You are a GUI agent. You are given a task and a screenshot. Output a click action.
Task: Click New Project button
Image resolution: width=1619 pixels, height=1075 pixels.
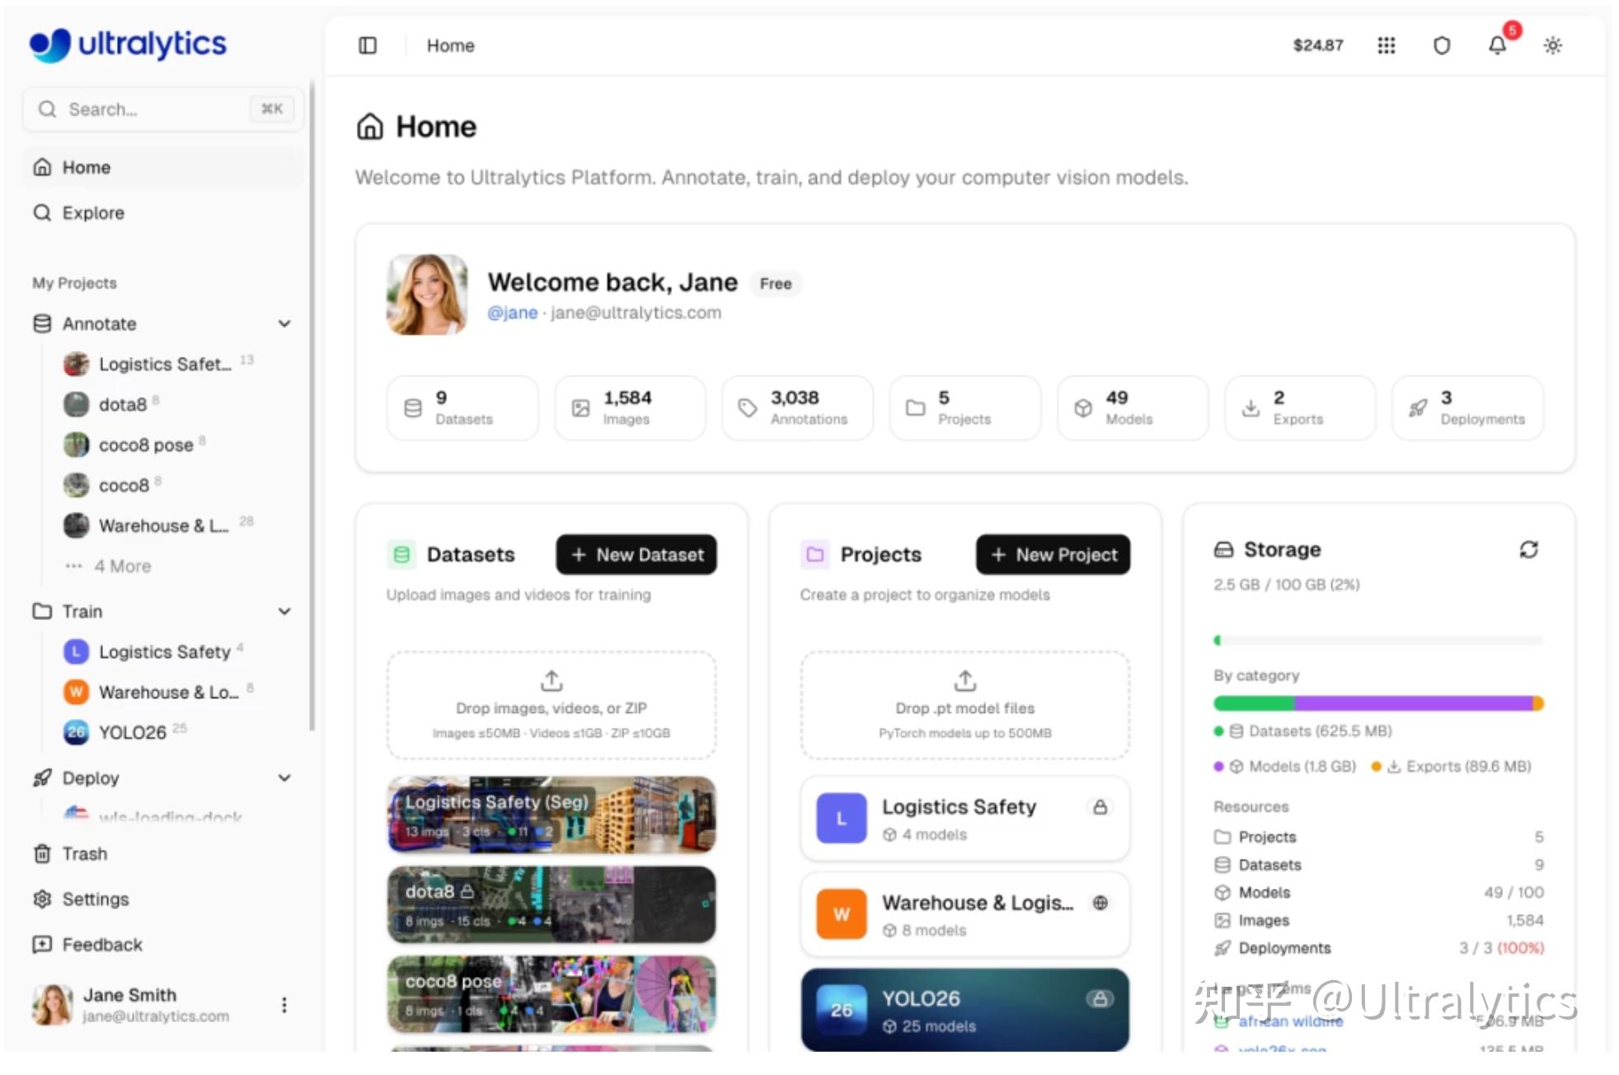point(1053,555)
